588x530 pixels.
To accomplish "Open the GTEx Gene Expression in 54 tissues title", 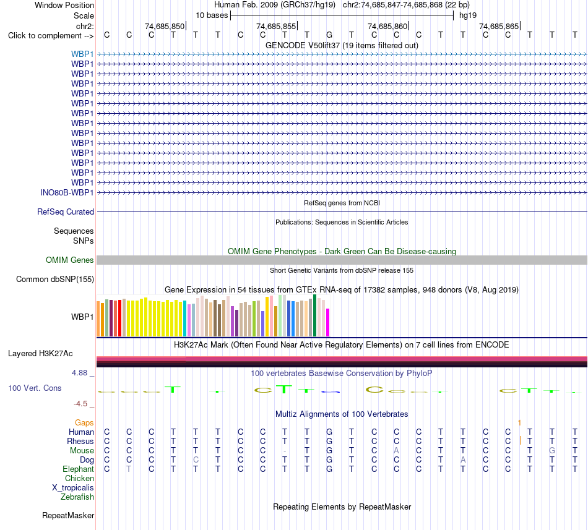I will (342, 290).
